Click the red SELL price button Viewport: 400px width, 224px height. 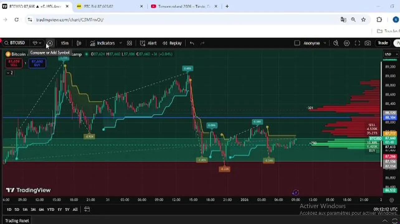point(14,63)
